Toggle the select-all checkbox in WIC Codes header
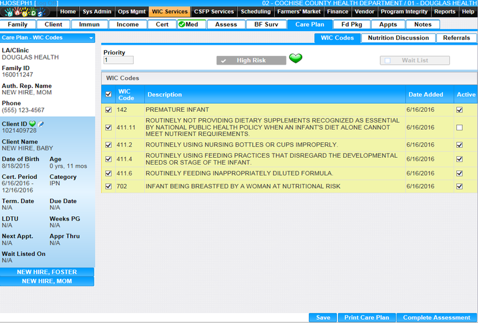The width and height of the screenshot is (478, 323). tap(109, 94)
